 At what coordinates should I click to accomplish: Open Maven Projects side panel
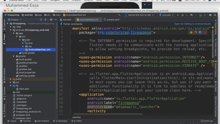216,69
